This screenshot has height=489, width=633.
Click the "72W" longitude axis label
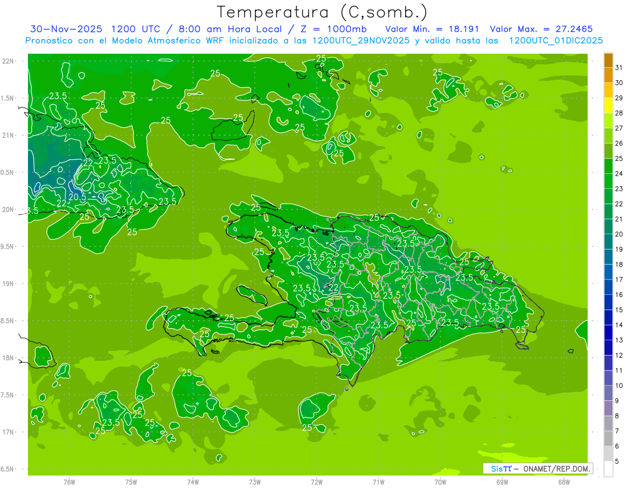pyautogui.click(x=316, y=482)
